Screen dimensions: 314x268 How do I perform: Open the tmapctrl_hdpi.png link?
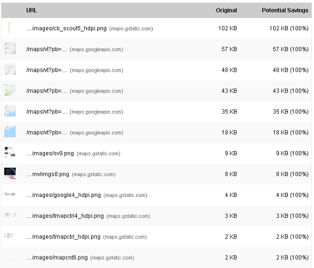tap(63, 237)
